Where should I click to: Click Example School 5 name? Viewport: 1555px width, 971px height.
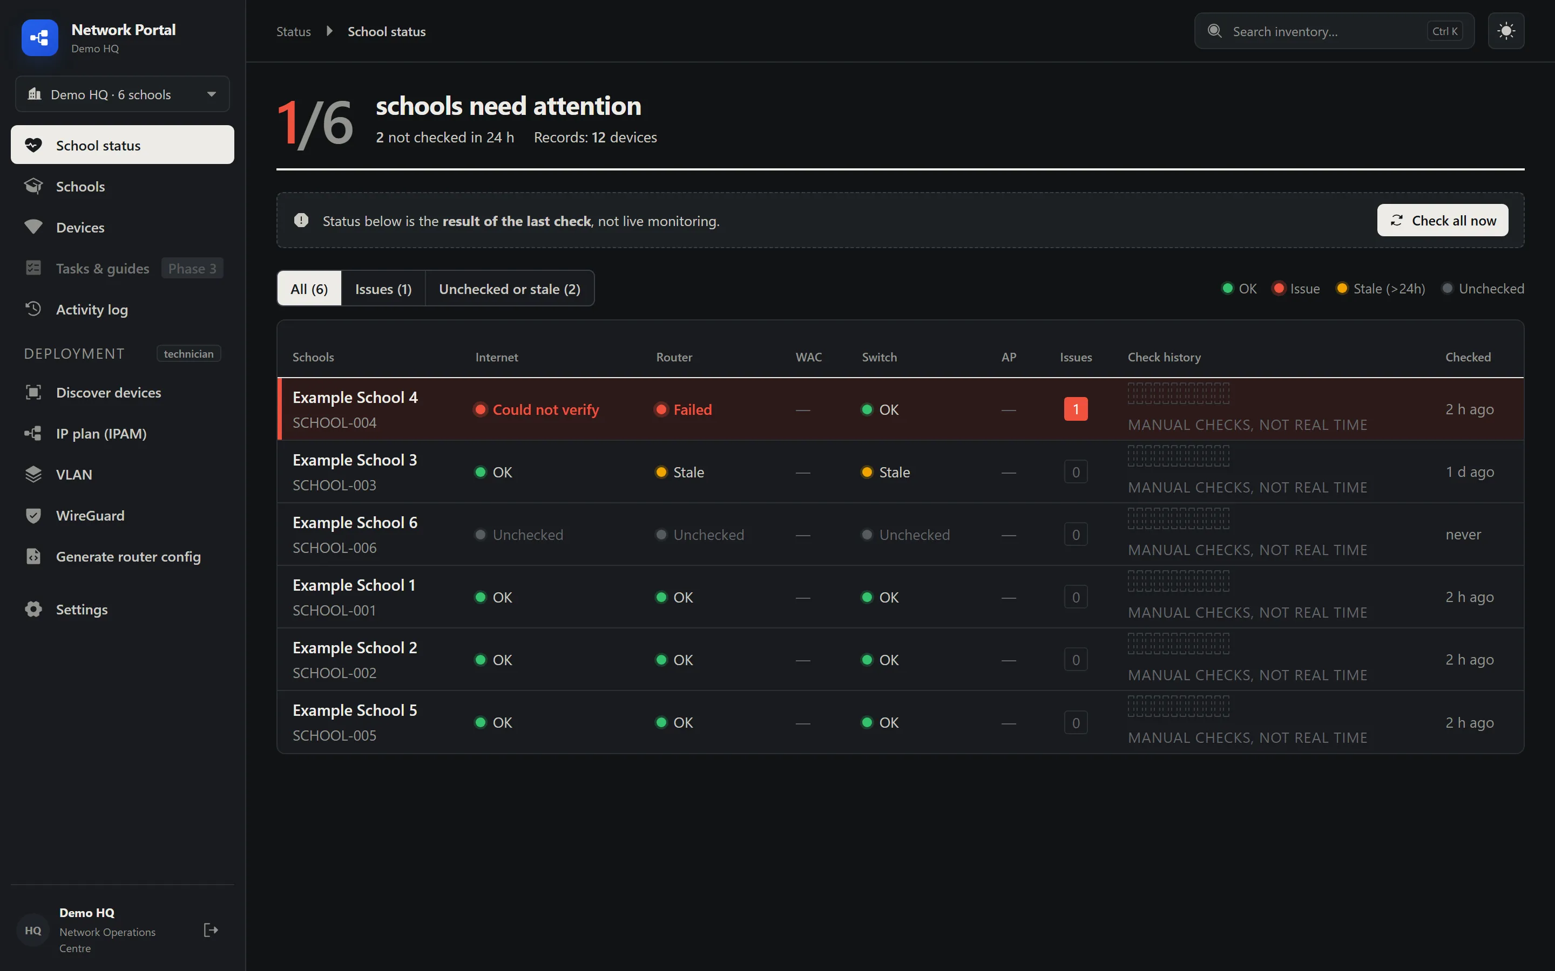tap(355, 710)
